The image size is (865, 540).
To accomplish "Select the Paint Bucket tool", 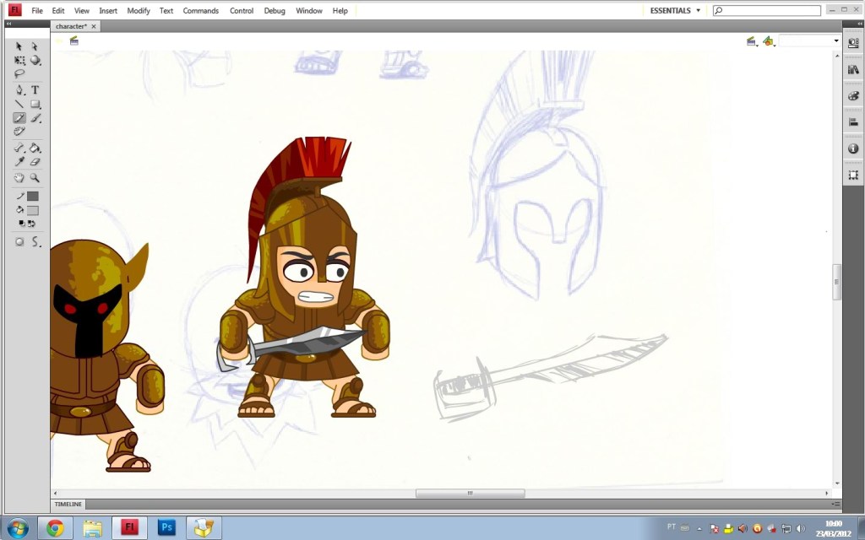I will click(x=35, y=148).
